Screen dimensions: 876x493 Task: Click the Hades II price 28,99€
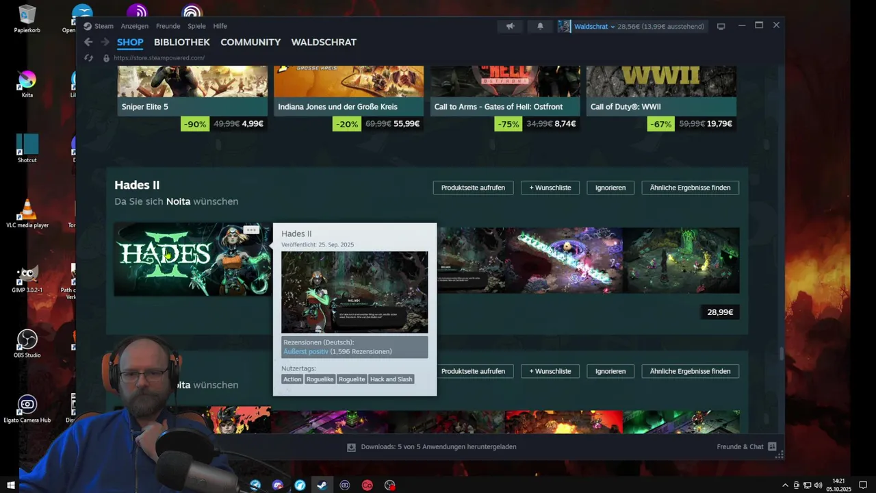tap(720, 312)
